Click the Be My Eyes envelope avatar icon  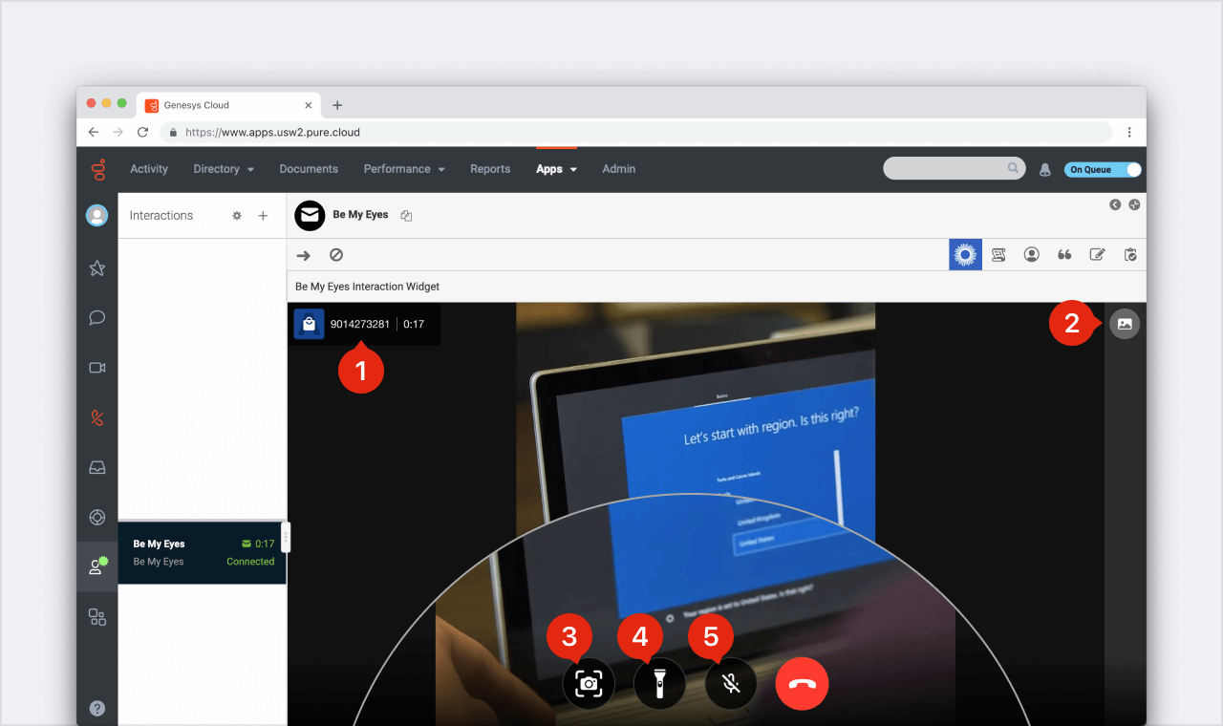(310, 216)
